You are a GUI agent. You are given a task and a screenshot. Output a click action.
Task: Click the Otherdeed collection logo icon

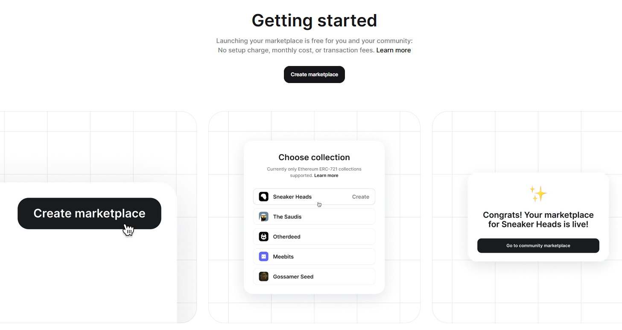(x=264, y=237)
